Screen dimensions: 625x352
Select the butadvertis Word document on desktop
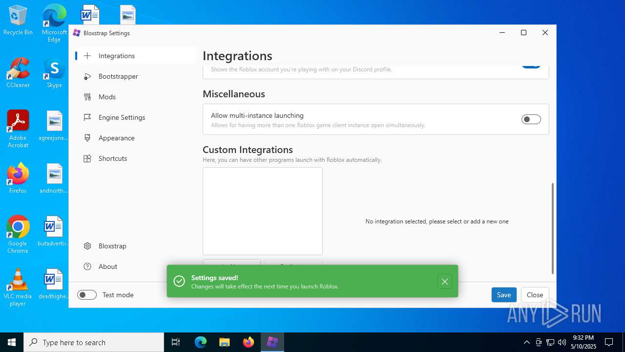point(54,231)
